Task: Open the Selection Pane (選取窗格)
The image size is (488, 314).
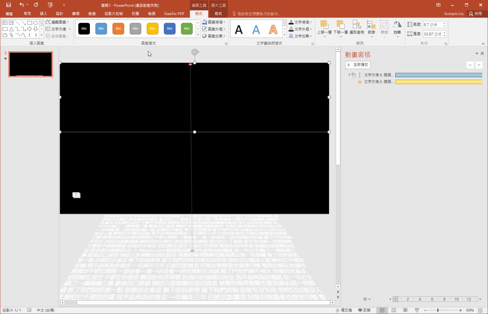Action: pos(357,27)
